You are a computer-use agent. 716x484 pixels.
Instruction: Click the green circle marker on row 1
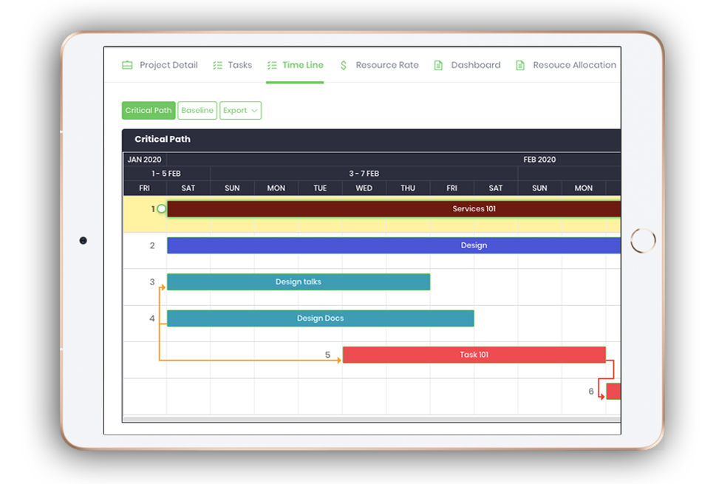pyautogui.click(x=161, y=209)
